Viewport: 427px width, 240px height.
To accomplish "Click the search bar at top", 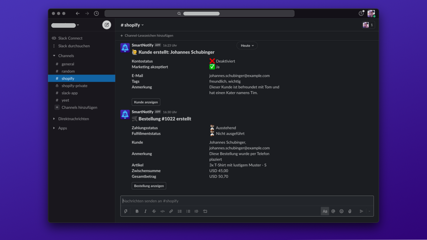I will 199,13.
